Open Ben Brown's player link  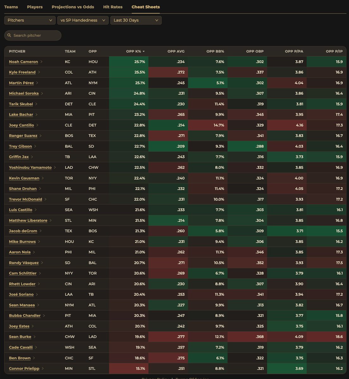[20, 358]
